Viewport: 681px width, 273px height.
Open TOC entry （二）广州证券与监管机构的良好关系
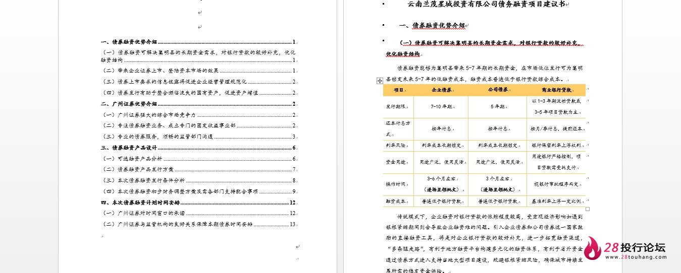coord(198,224)
